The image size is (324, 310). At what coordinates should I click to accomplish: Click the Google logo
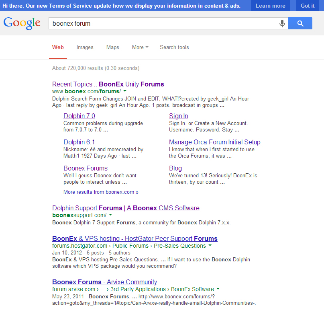point(22,23)
